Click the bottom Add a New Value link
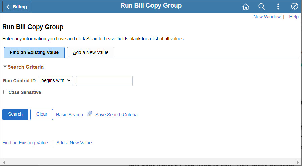The image size is (302, 166). coord(74,143)
